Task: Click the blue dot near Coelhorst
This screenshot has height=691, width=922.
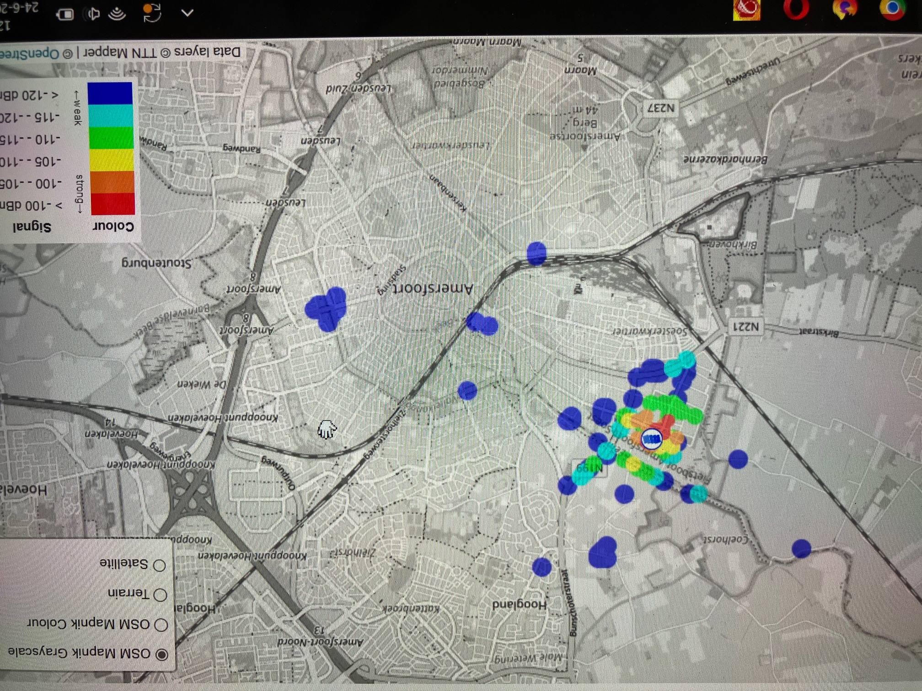Action: point(801,549)
